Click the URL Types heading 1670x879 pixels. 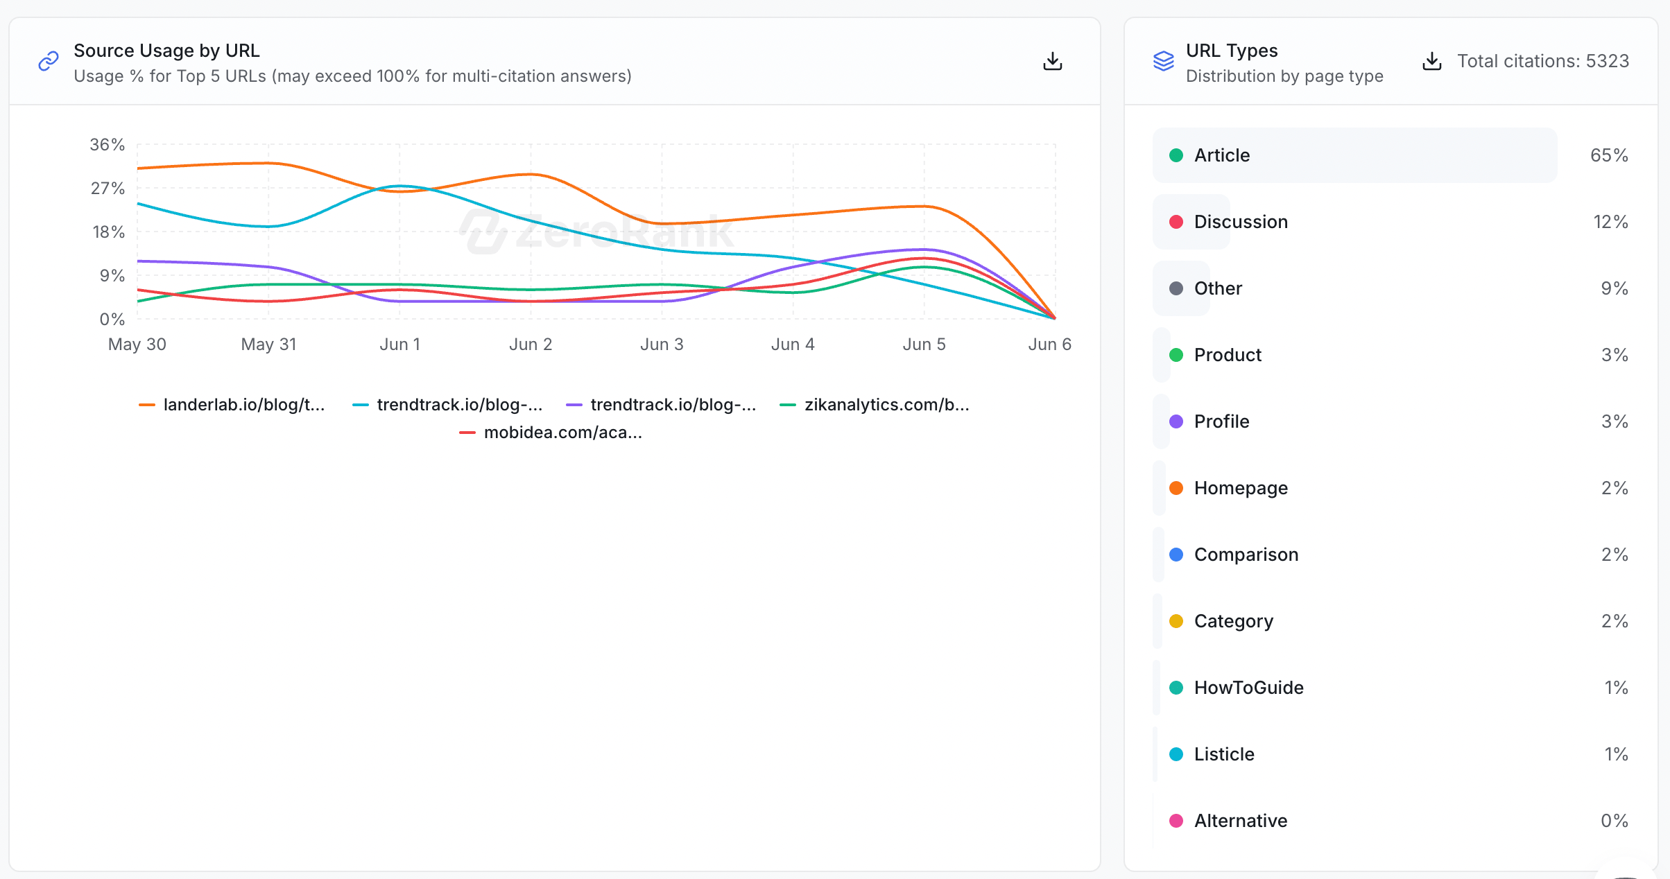point(1232,51)
